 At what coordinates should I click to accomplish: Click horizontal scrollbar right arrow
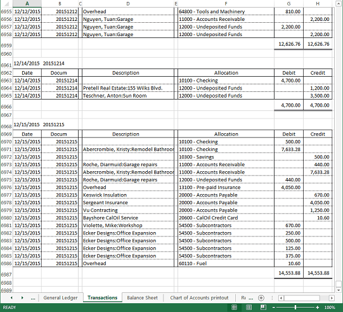tap(332, 298)
